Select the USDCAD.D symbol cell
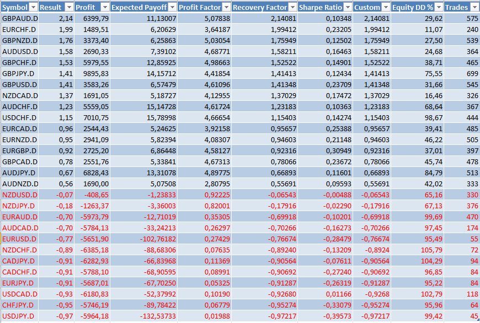This screenshot has height=323, width=480. pos(19,294)
